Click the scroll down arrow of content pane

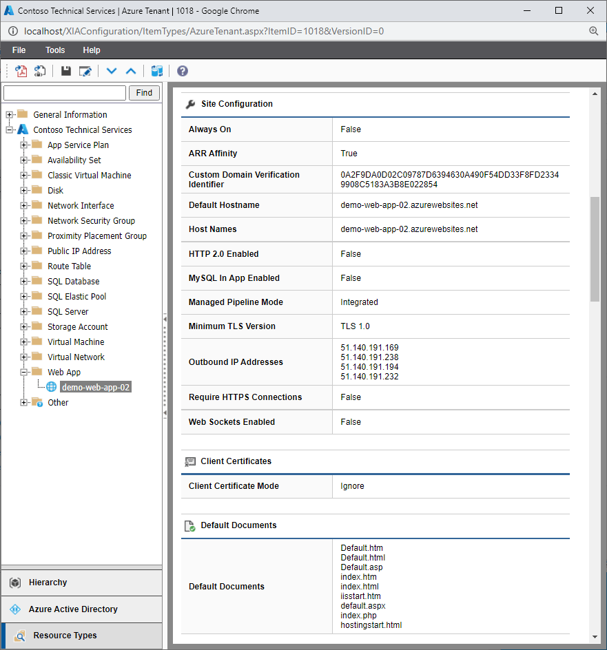coord(595,637)
